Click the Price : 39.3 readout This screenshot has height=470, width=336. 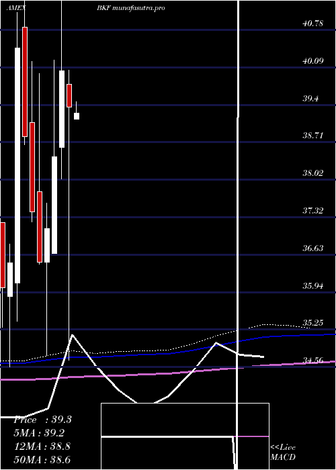pyautogui.click(x=42, y=420)
